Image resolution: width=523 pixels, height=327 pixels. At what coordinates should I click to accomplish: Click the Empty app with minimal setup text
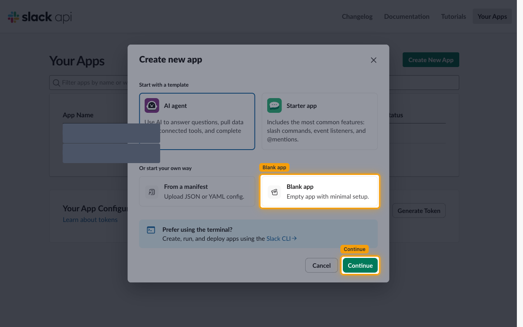click(x=328, y=196)
